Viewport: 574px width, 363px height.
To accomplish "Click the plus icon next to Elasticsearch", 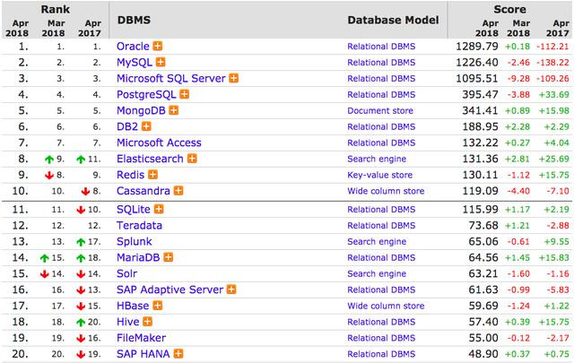I will pos(192,159).
